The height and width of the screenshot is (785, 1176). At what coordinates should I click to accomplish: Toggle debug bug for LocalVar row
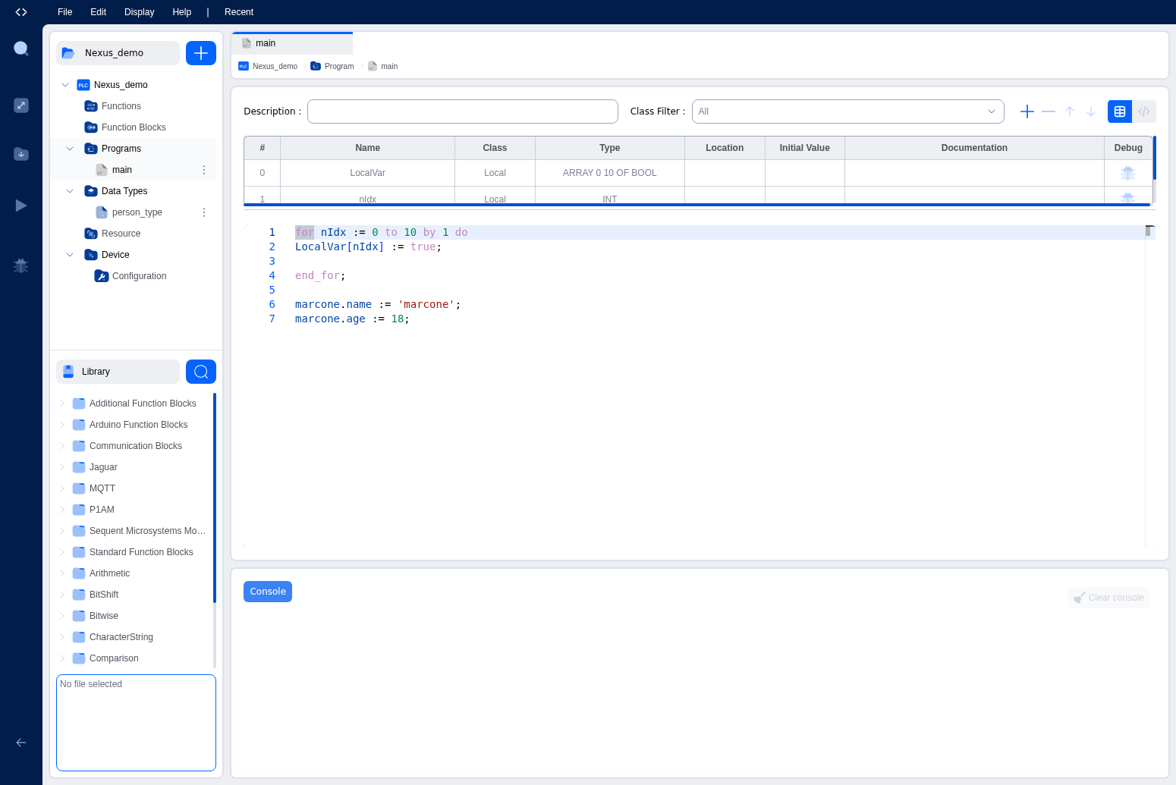pos(1128,173)
